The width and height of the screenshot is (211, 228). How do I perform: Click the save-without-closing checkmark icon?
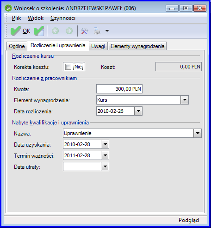click(39, 31)
